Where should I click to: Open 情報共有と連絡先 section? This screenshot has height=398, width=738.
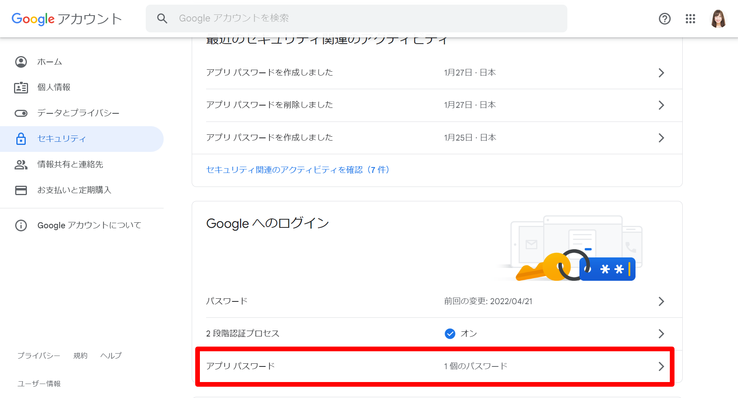(x=82, y=164)
